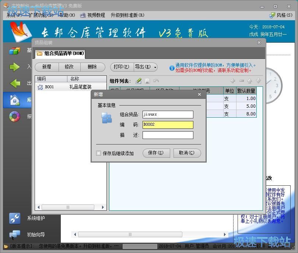Open the stock-in green right arrow icon
This screenshot has width=298, height=253.
(15, 67)
